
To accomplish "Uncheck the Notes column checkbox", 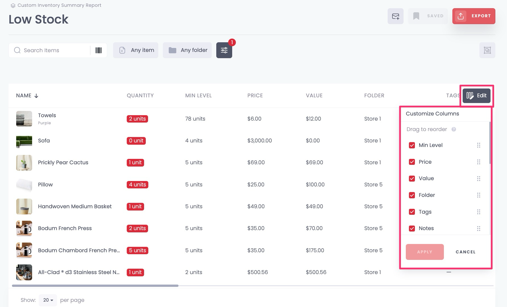I will 412,228.
